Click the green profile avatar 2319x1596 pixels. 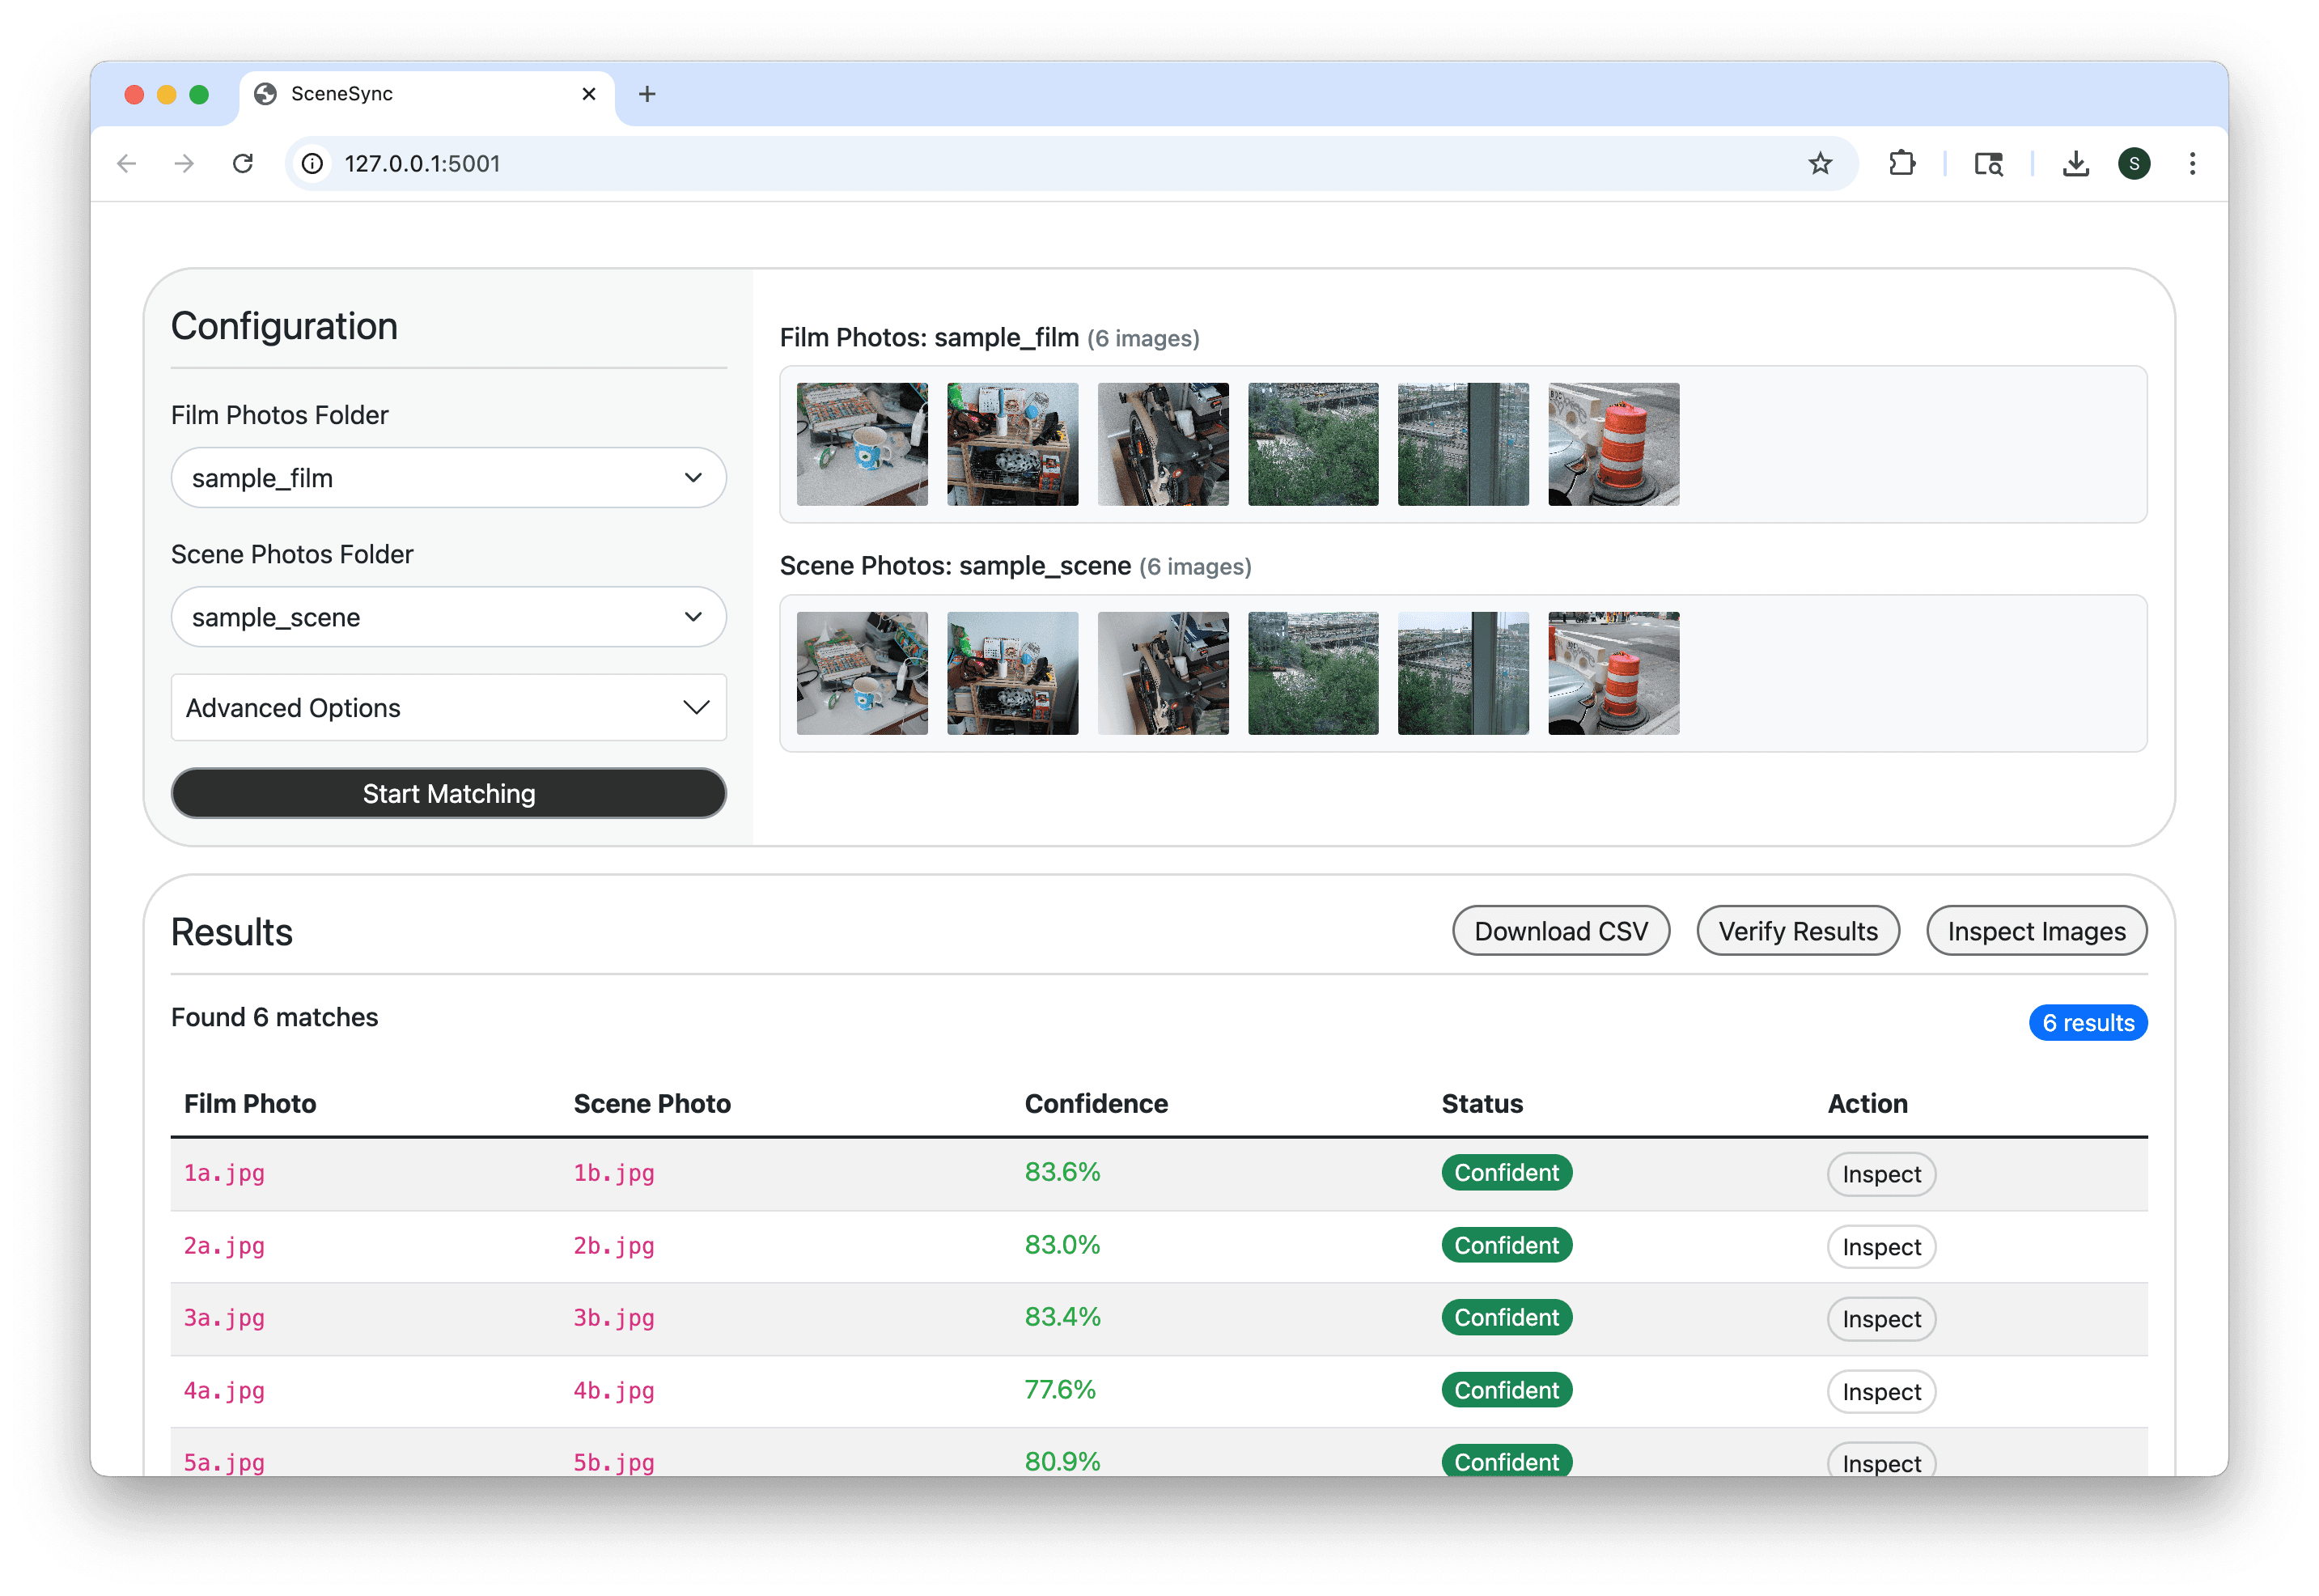[x=2133, y=163]
